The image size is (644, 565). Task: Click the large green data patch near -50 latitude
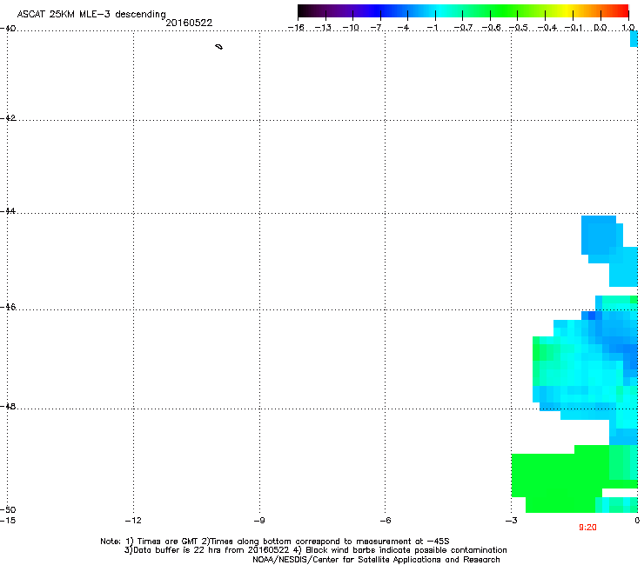560,479
